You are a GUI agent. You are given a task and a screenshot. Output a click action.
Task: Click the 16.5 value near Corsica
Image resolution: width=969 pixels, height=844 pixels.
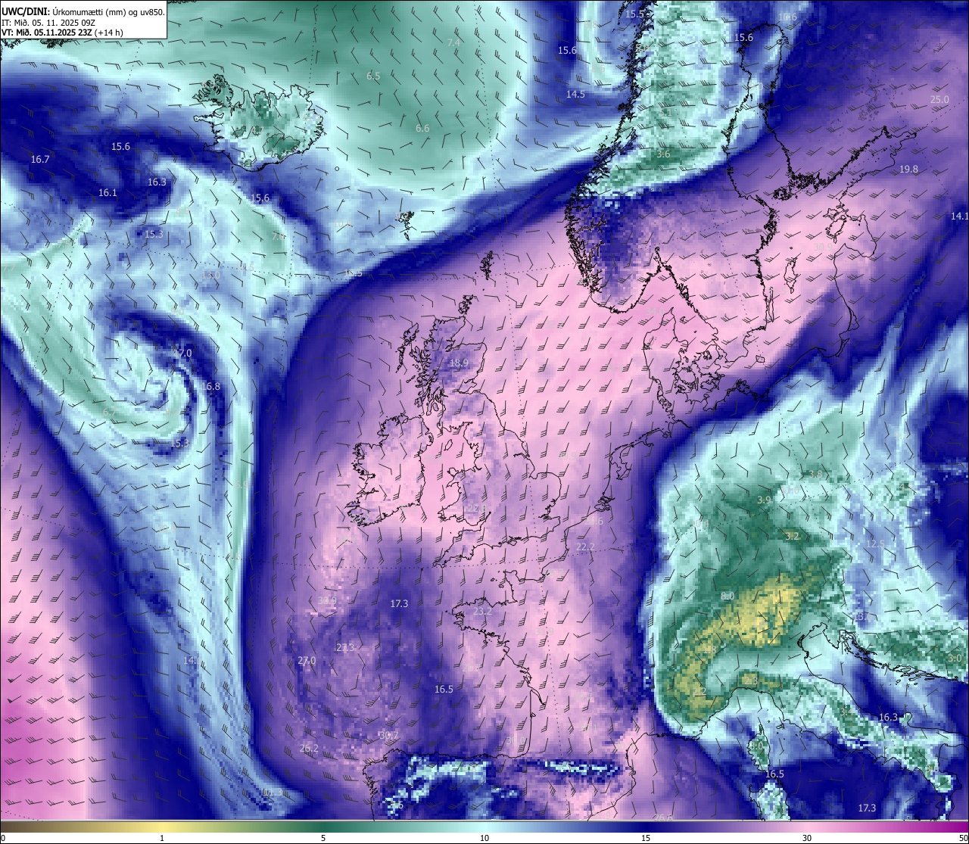774,774
